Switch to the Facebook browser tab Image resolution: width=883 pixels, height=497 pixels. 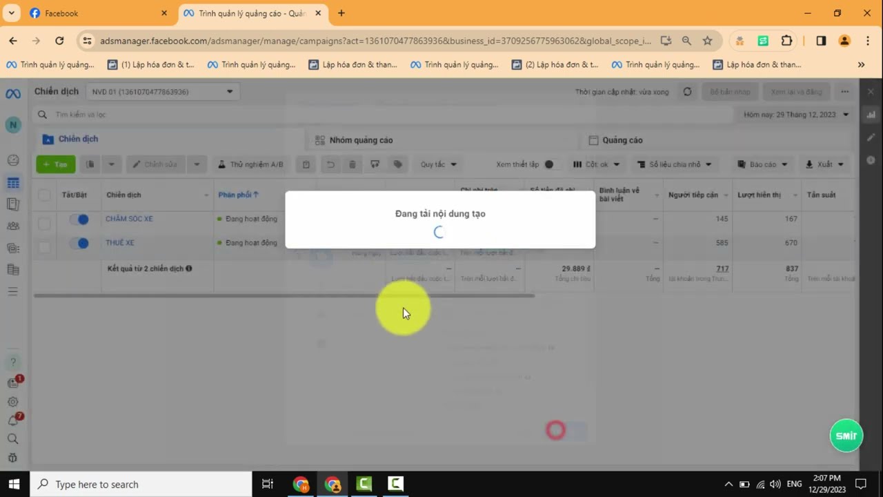(98, 13)
